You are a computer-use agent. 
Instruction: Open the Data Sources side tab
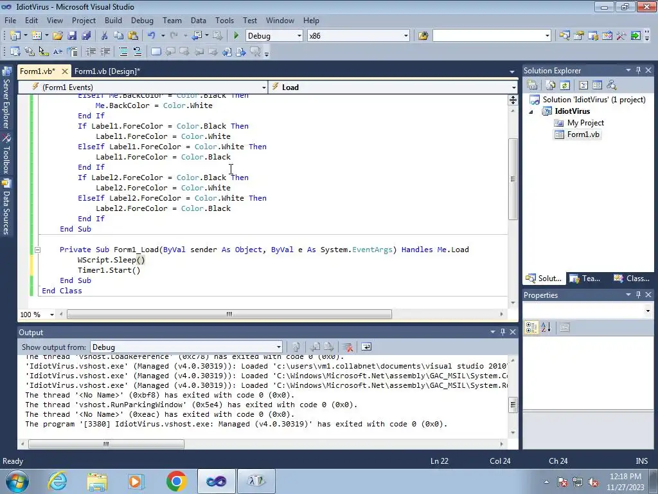pyautogui.click(x=6, y=207)
